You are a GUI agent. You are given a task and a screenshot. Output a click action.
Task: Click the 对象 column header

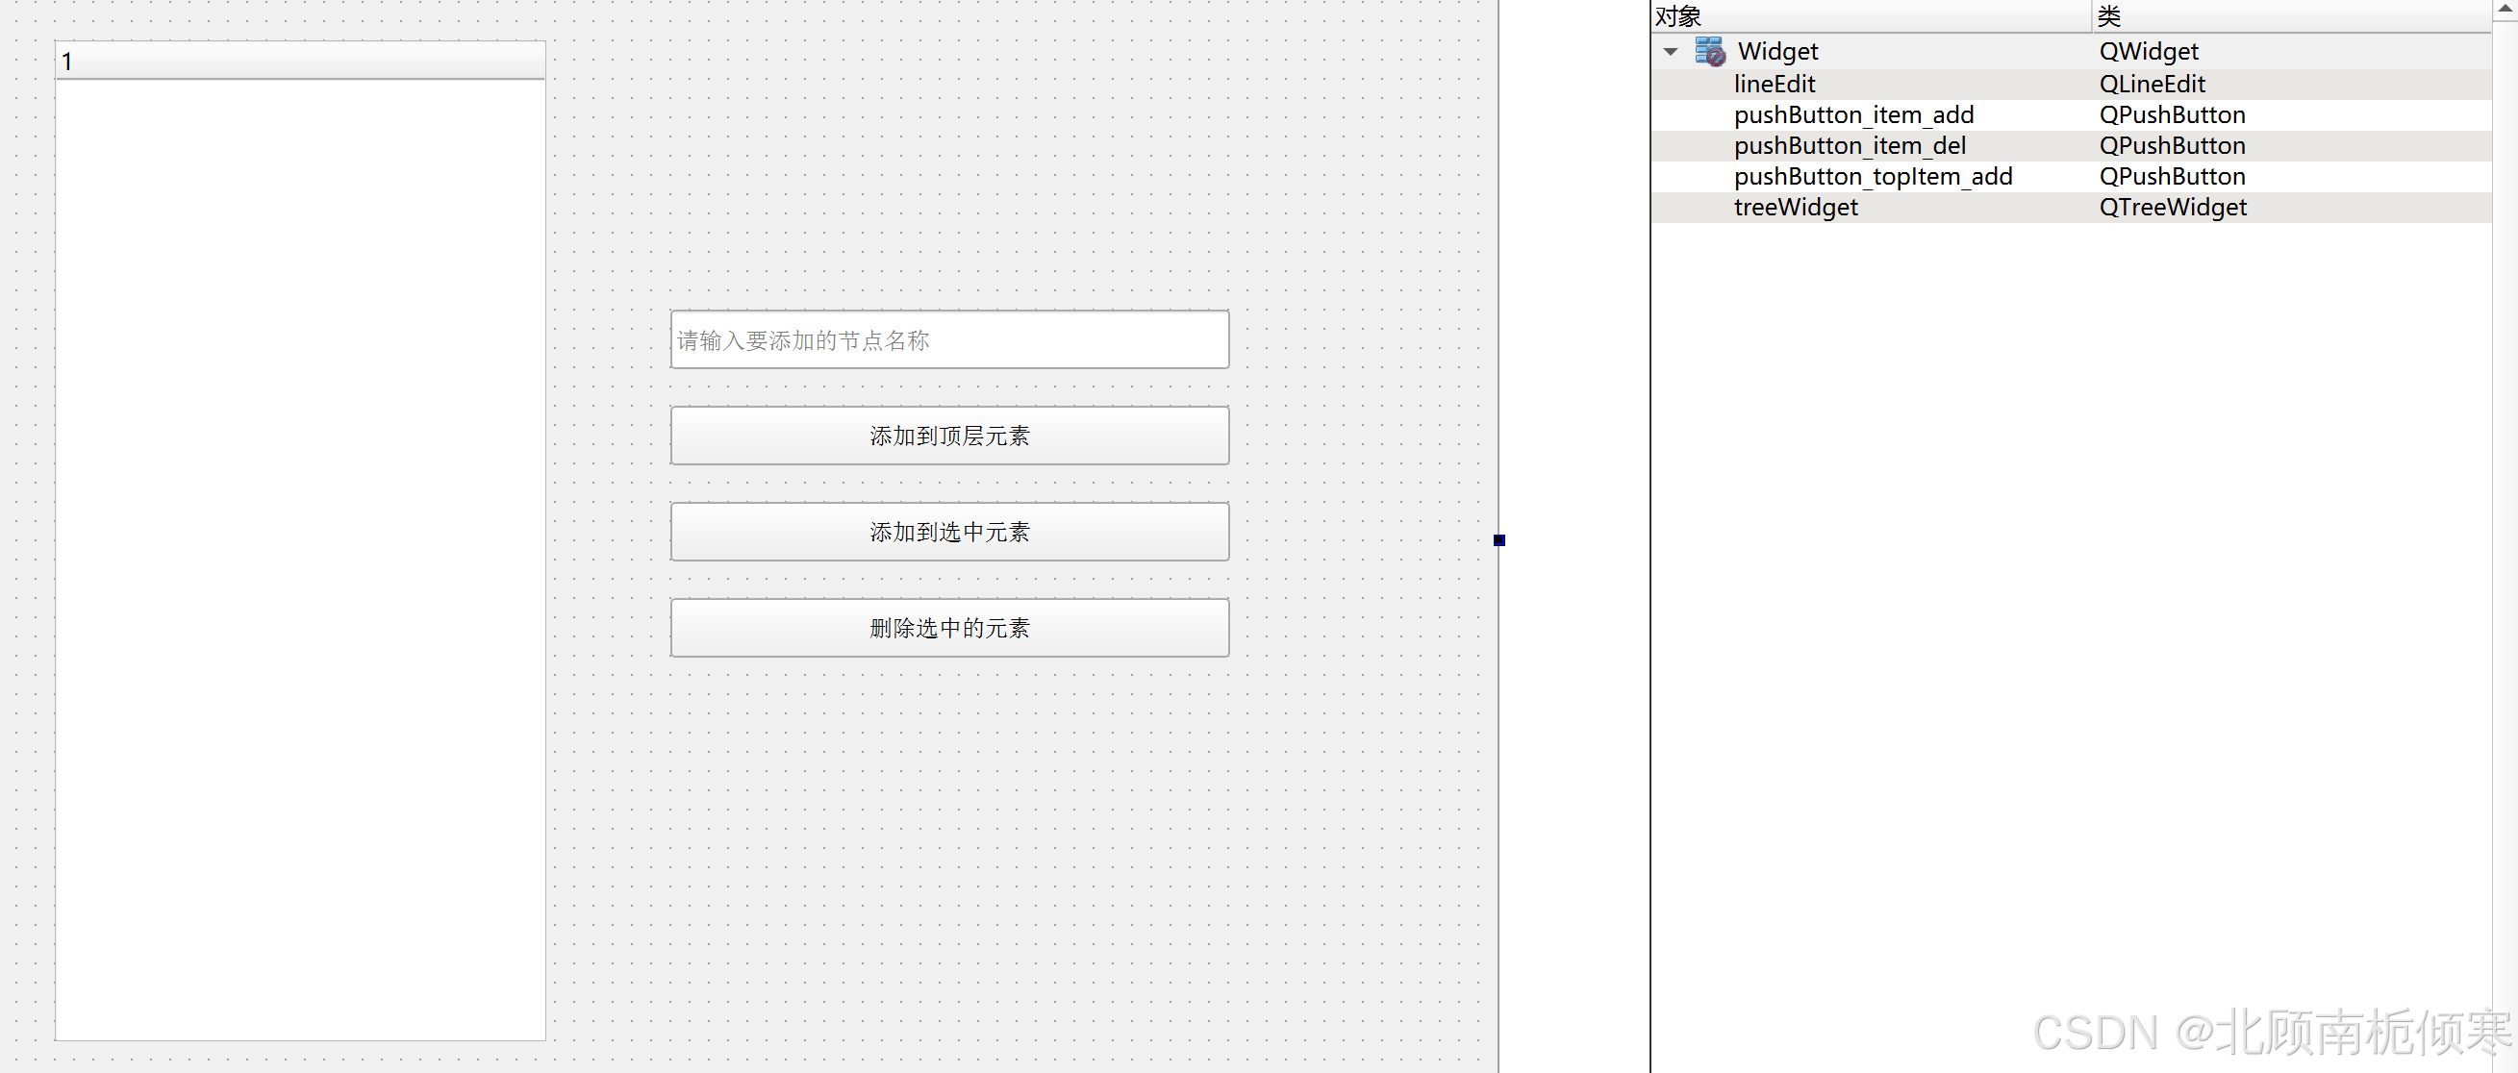point(1871,16)
